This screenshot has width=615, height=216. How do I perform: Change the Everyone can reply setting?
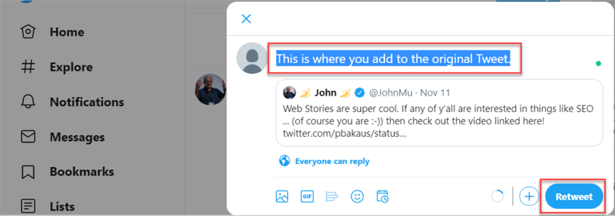tap(324, 161)
